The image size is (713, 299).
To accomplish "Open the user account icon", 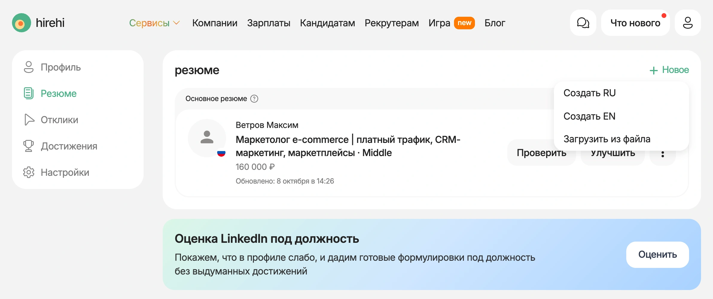I will (x=688, y=23).
